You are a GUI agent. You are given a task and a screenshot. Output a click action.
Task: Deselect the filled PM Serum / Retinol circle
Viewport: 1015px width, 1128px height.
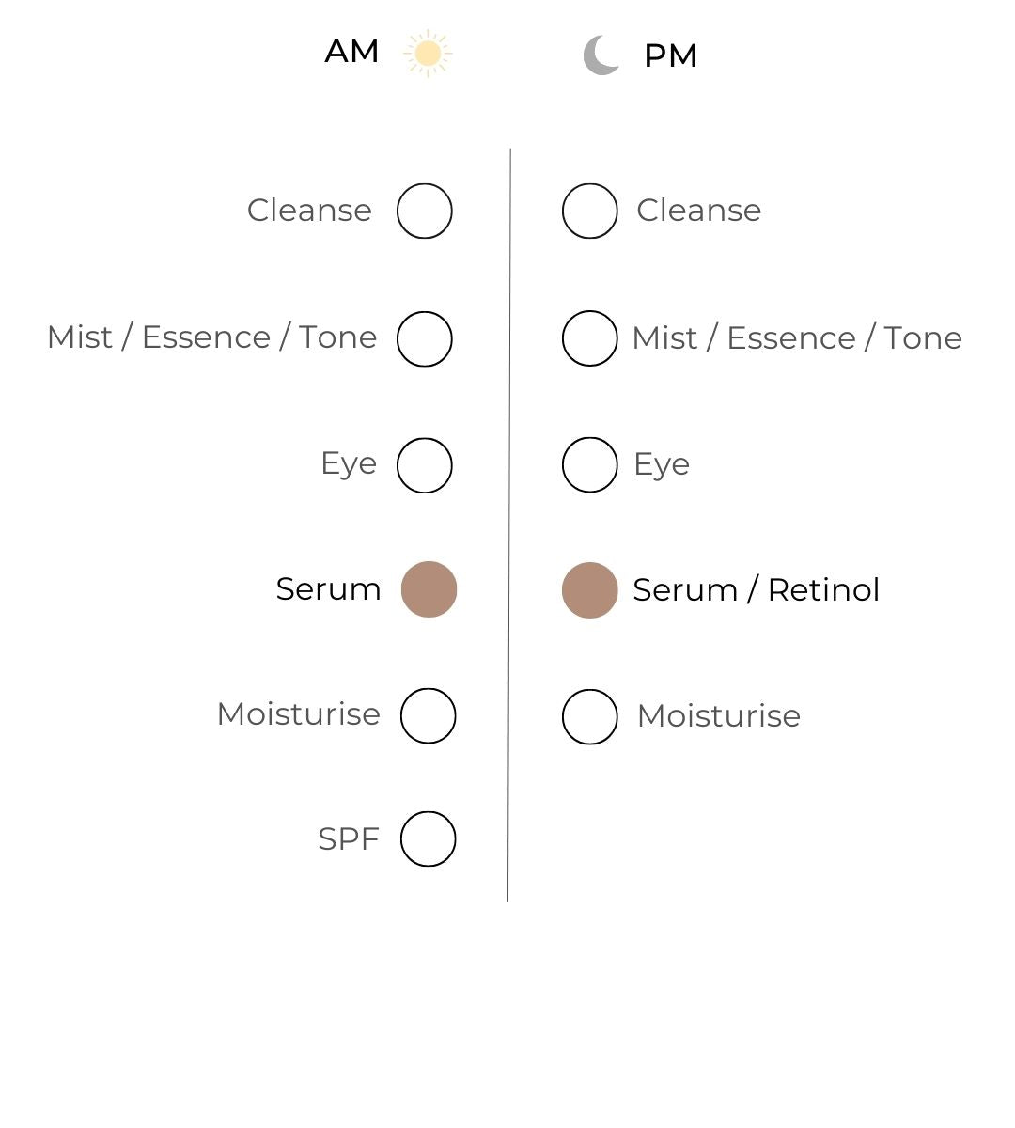coord(590,590)
